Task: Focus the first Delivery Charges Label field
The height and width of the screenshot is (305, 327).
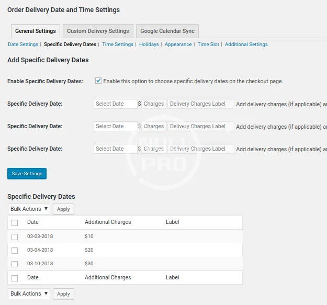Action: click(201, 104)
